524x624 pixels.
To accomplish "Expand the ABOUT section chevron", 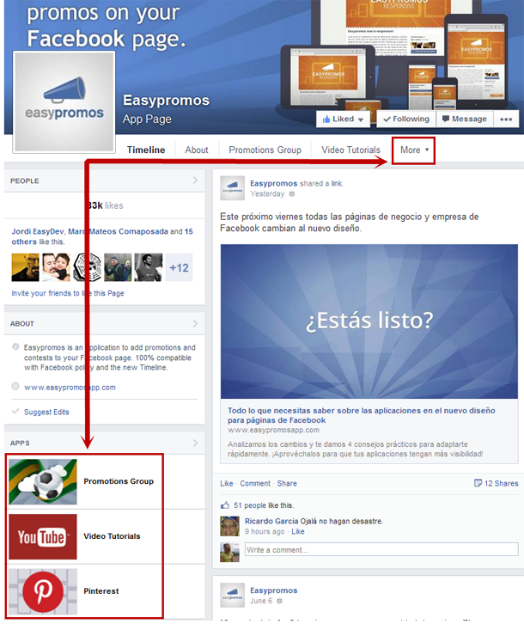I will tap(195, 323).
